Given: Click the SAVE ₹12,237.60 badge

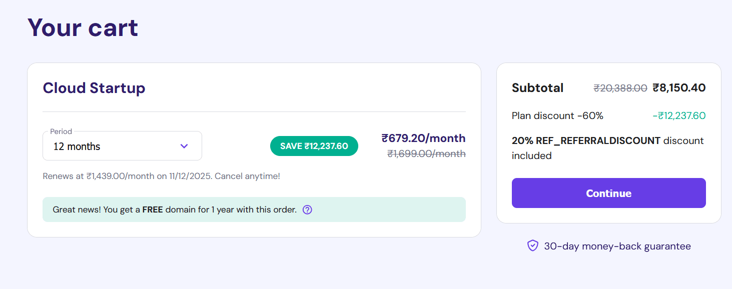Looking at the screenshot, I should 314,146.
